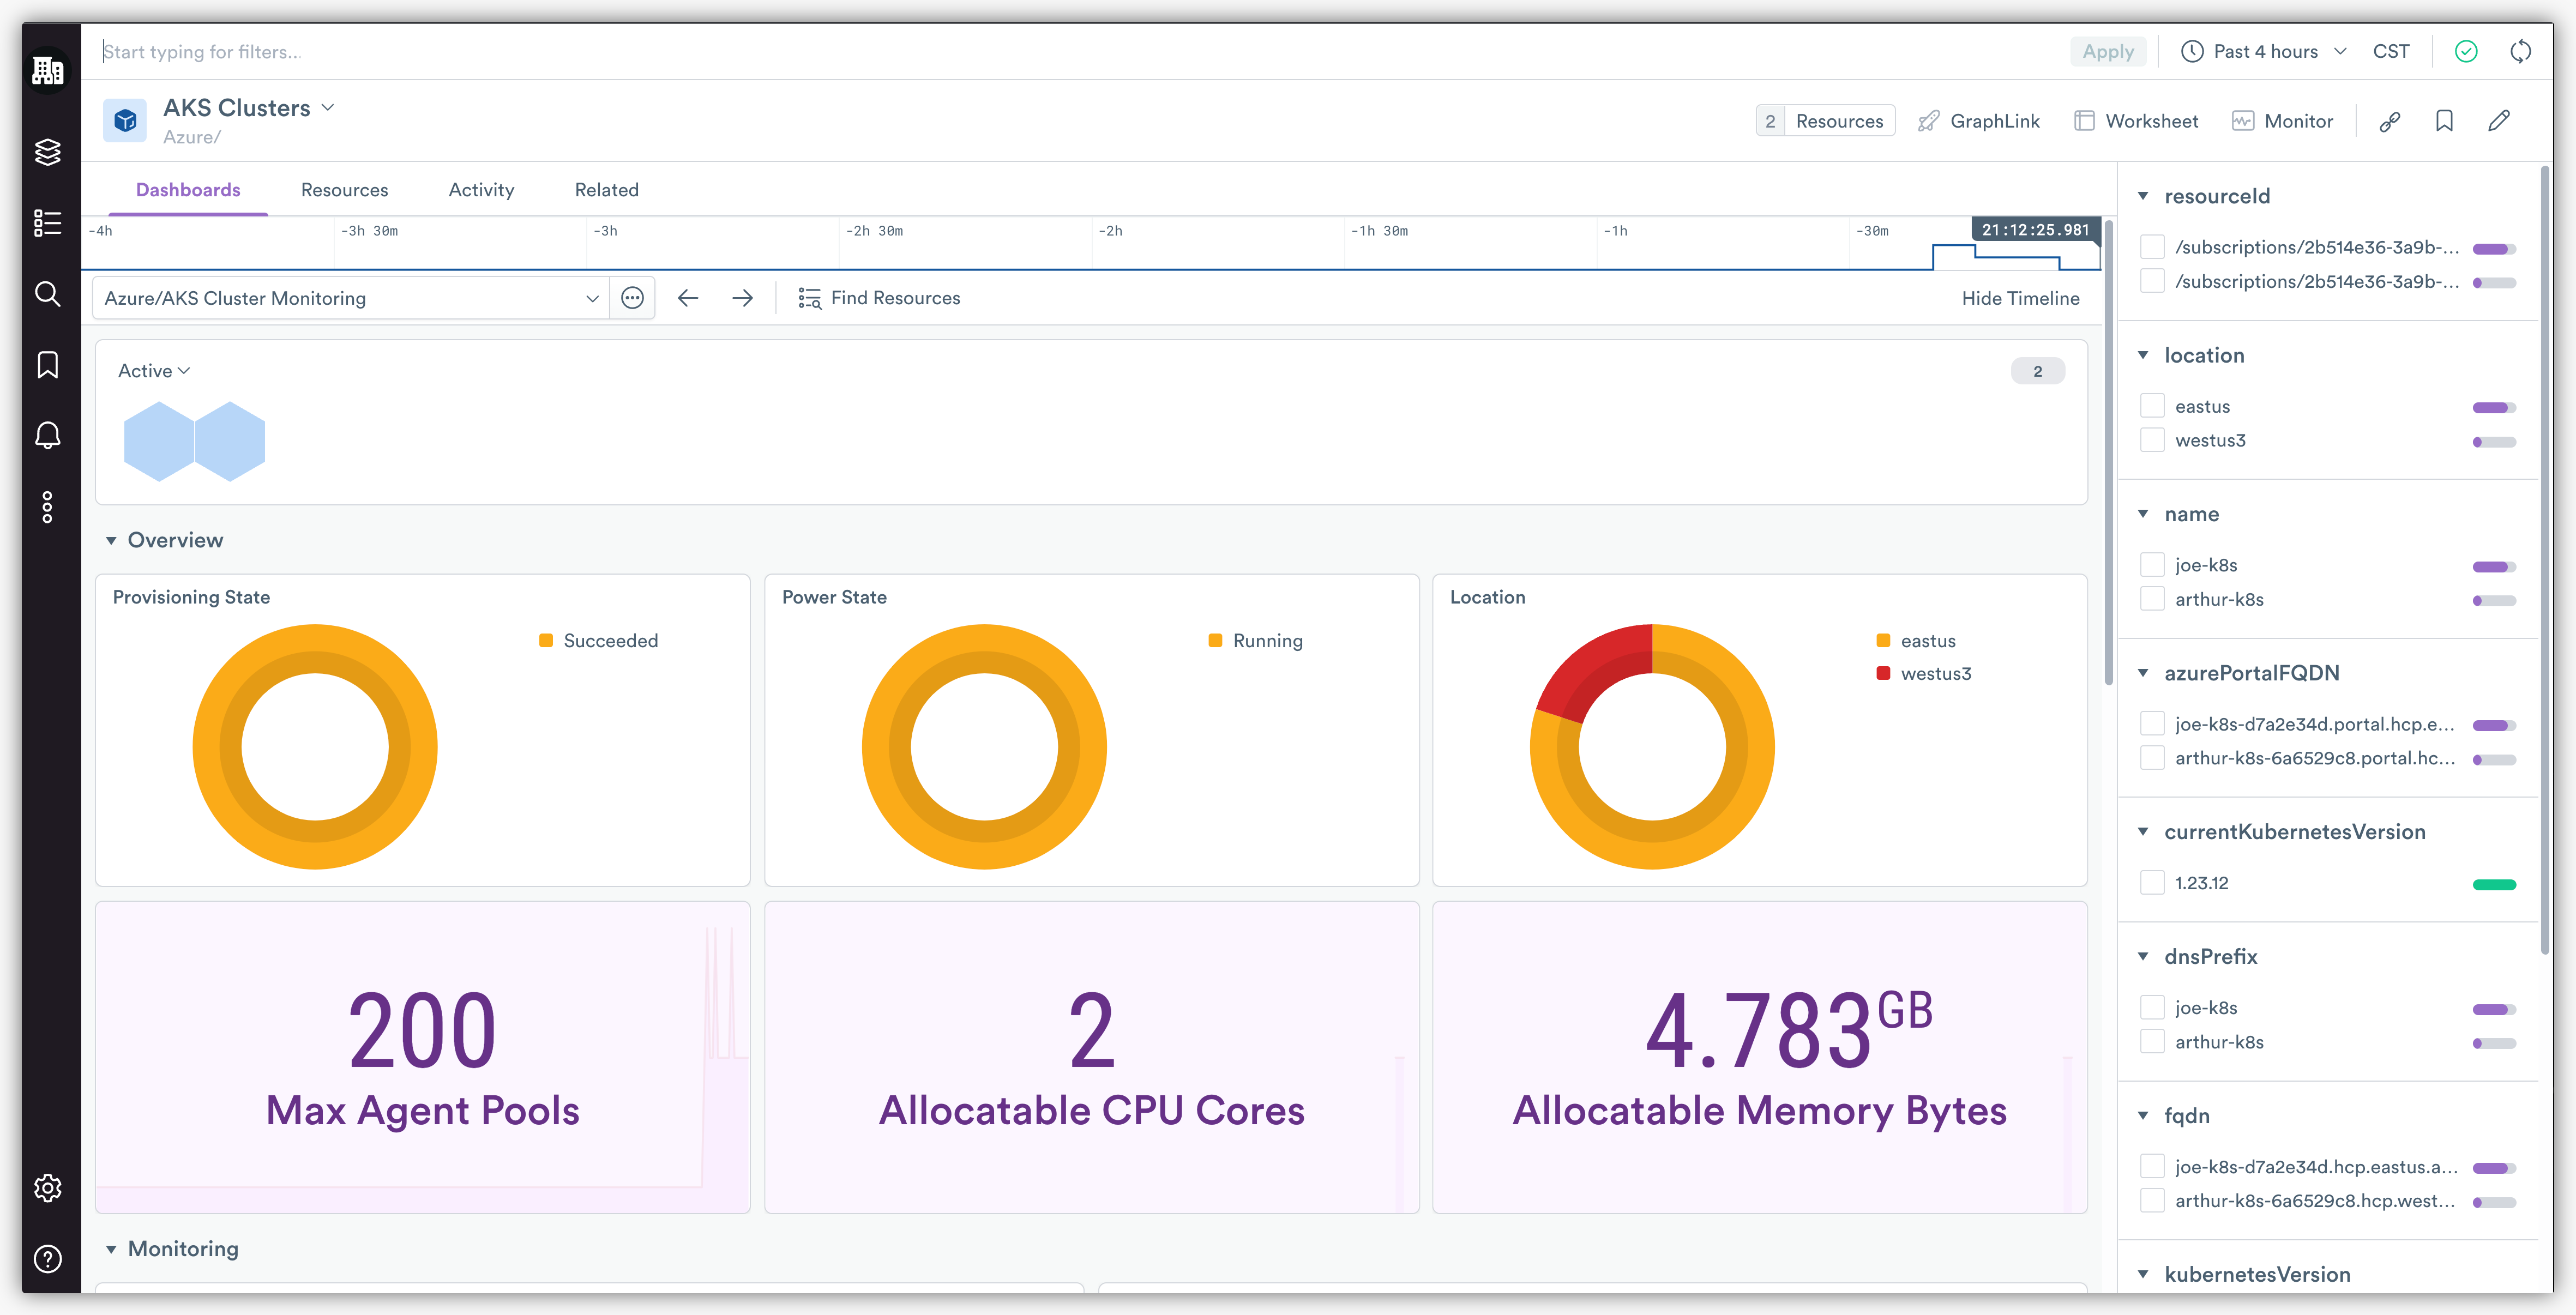Click the Max Agent Pools card
The height and width of the screenshot is (1315, 2576).
(x=422, y=1058)
